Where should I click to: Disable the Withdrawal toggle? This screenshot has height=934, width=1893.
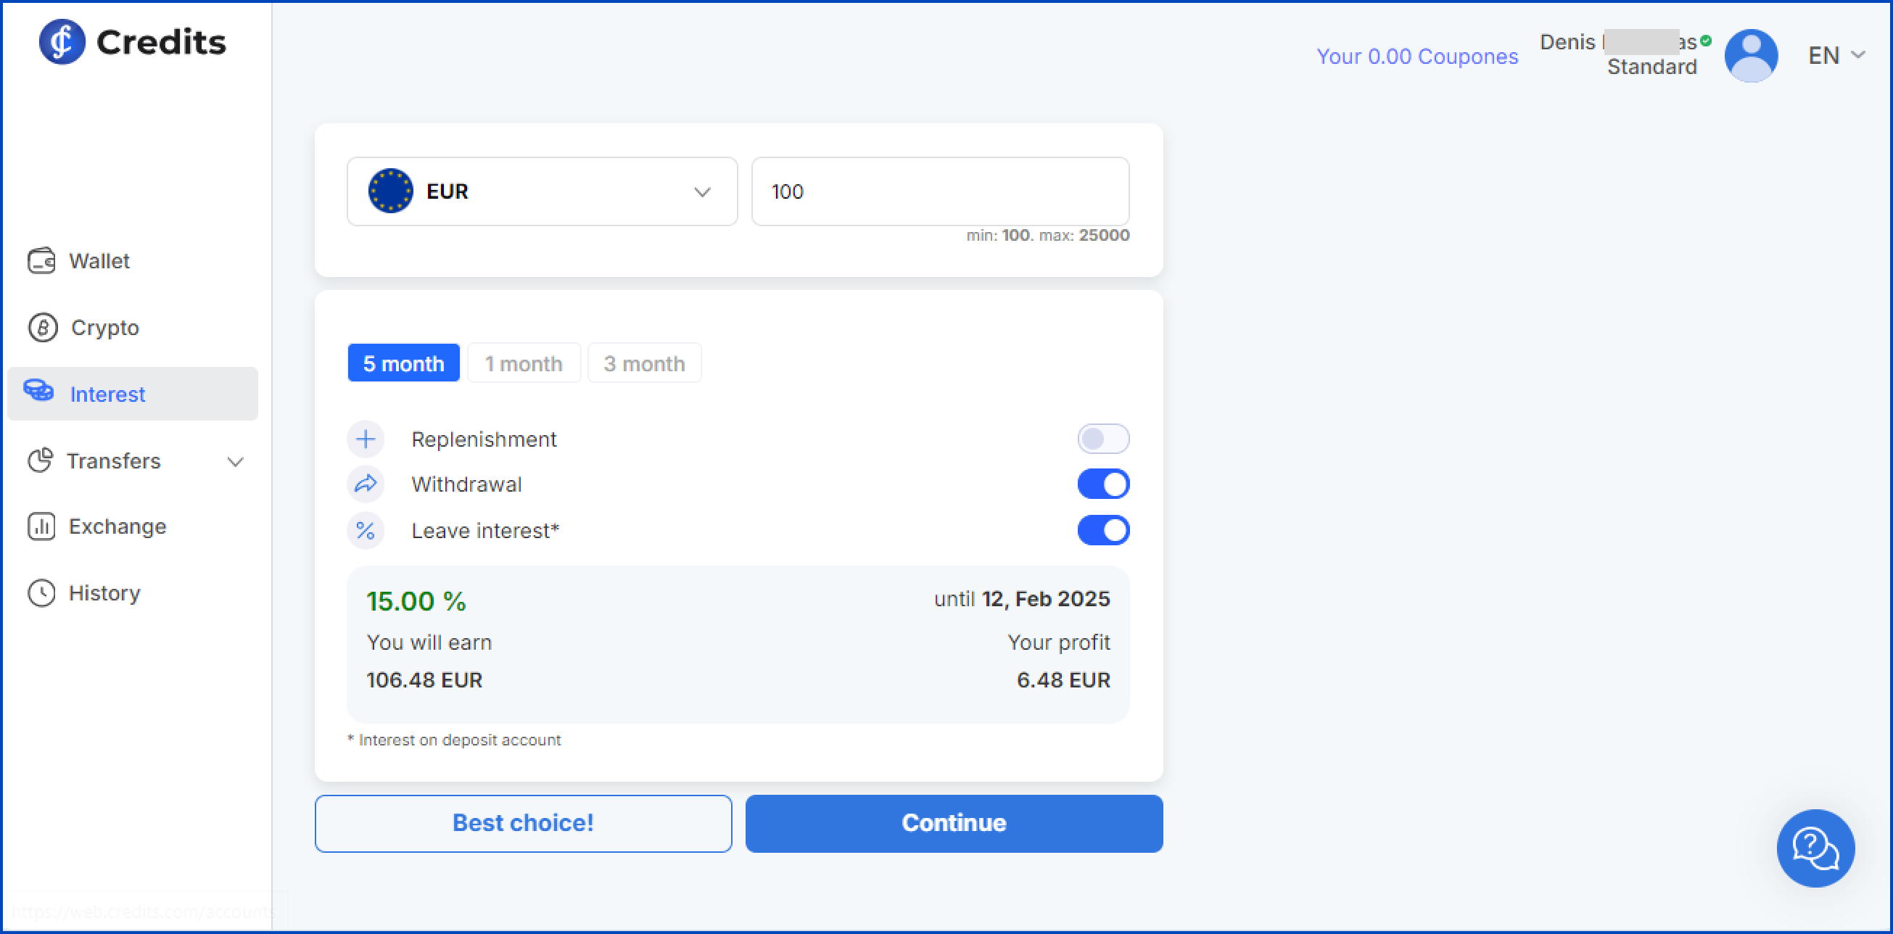pyautogui.click(x=1102, y=484)
